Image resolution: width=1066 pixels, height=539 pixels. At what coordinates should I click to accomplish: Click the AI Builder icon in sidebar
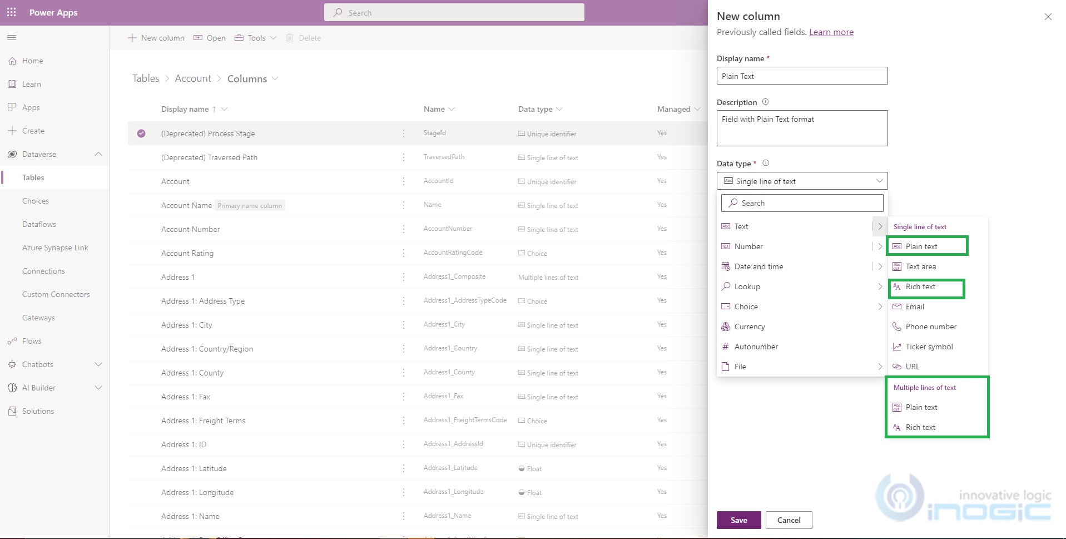pos(12,388)
